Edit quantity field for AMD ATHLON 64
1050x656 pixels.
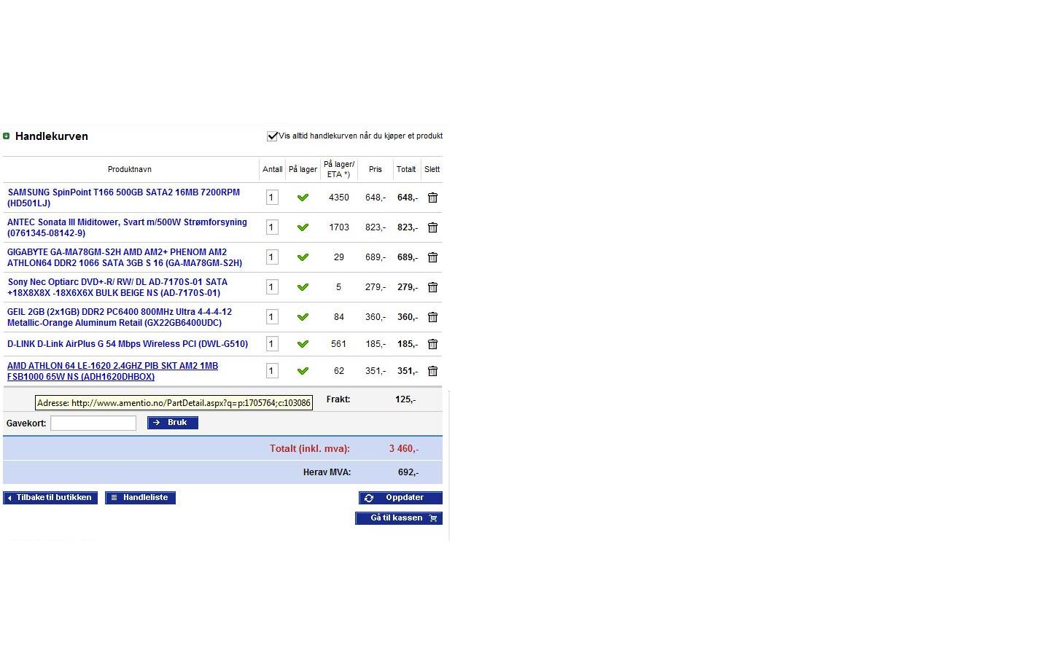click(x=272, y=371)
